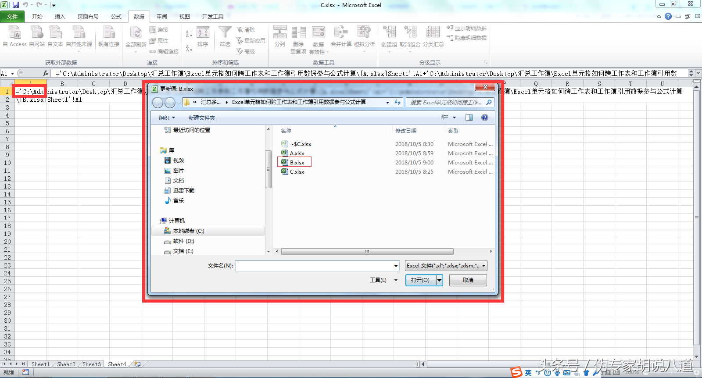Screen dimensions: 702x378
Task: Toggle the preview pane button
Action: click(x=469, y=118)
